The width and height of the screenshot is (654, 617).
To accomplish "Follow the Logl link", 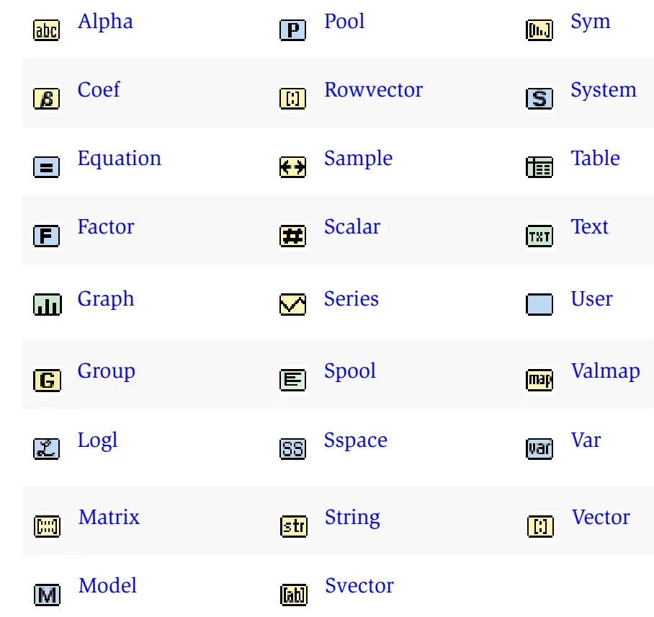I will point(97,440).
